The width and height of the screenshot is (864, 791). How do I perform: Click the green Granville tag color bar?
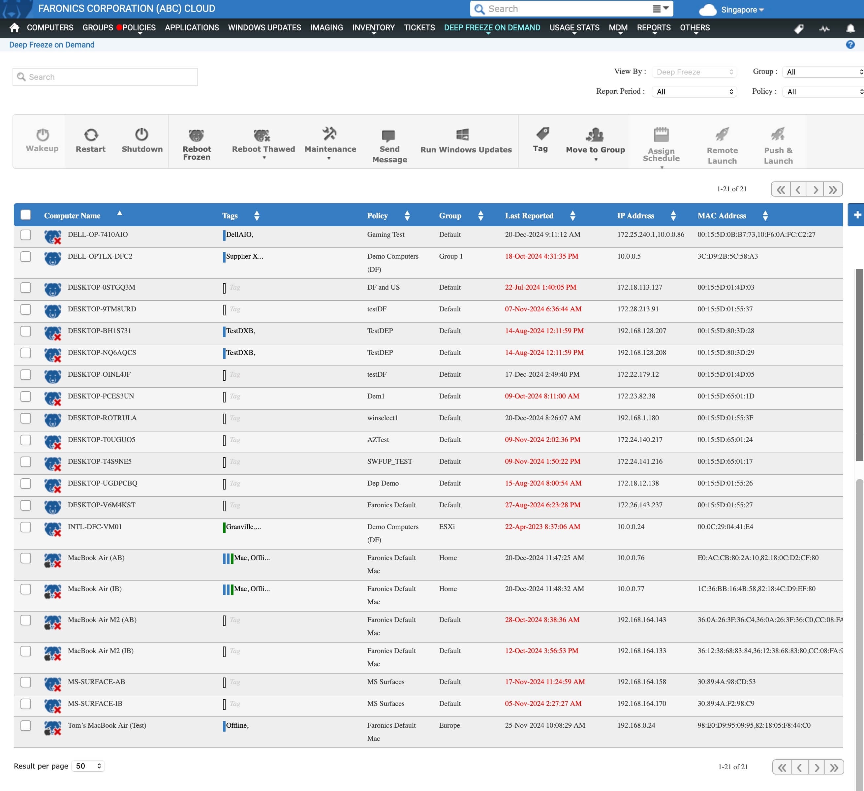coord(224,527)
